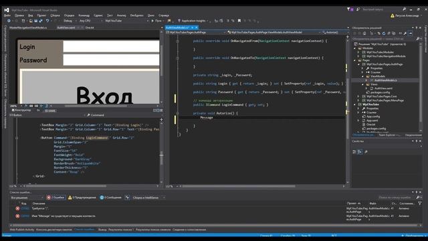The width and height of the screenshot is (428, 241).
Task: Click the alphabetical sort icon in Properties panel
Action: point(360,152)
